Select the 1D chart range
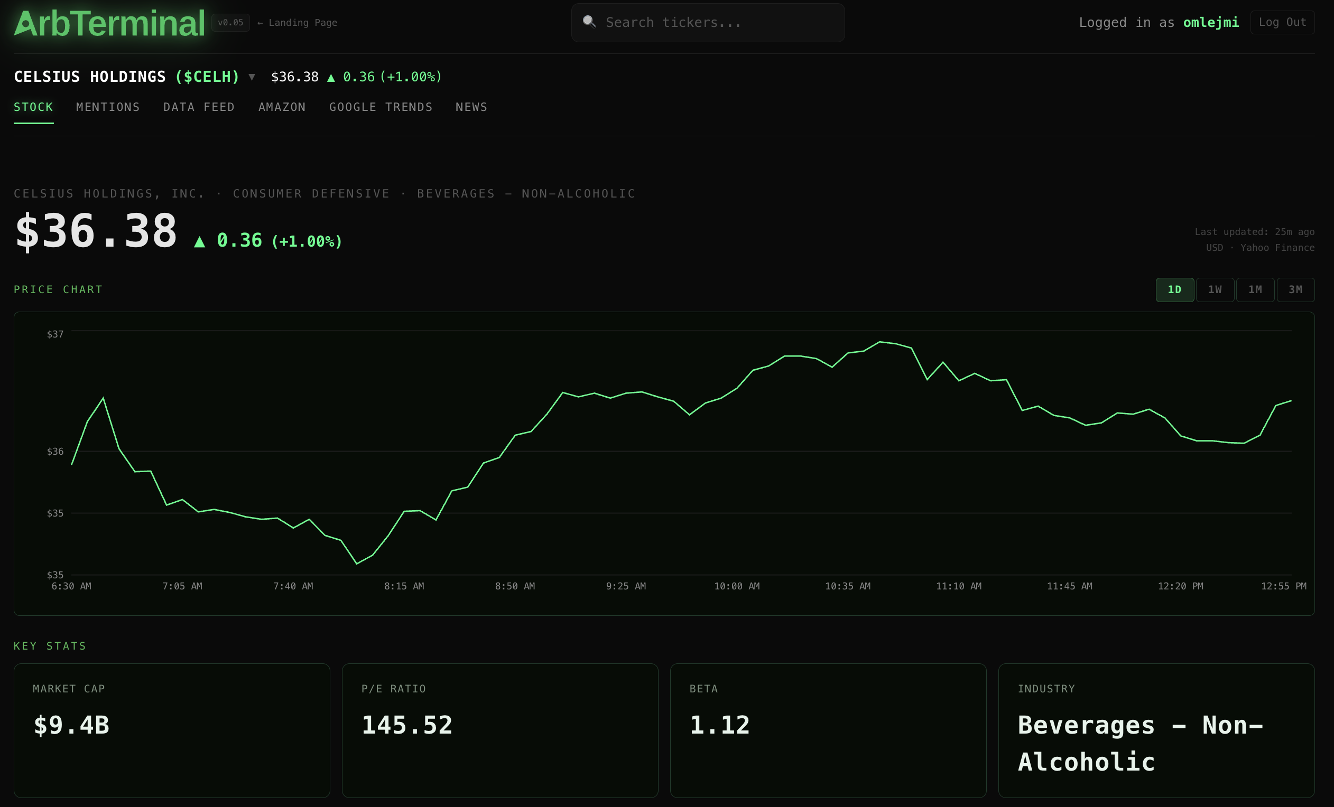Image resolution: width=1334 pixels, height=807 pixels. coord(1174,290)
